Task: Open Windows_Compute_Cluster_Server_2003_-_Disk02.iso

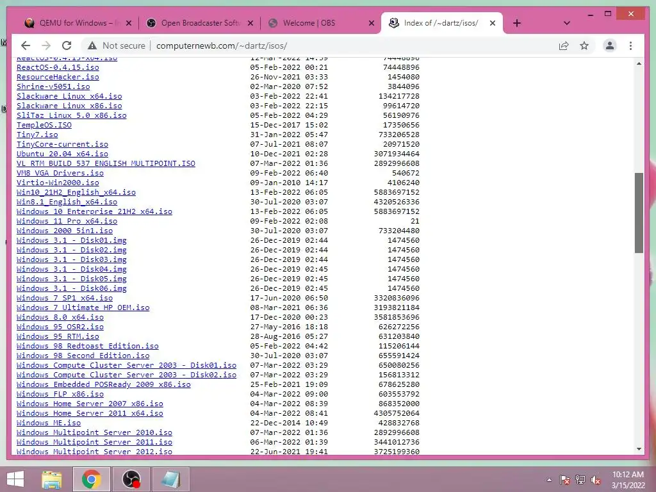Action: [126, 375]
